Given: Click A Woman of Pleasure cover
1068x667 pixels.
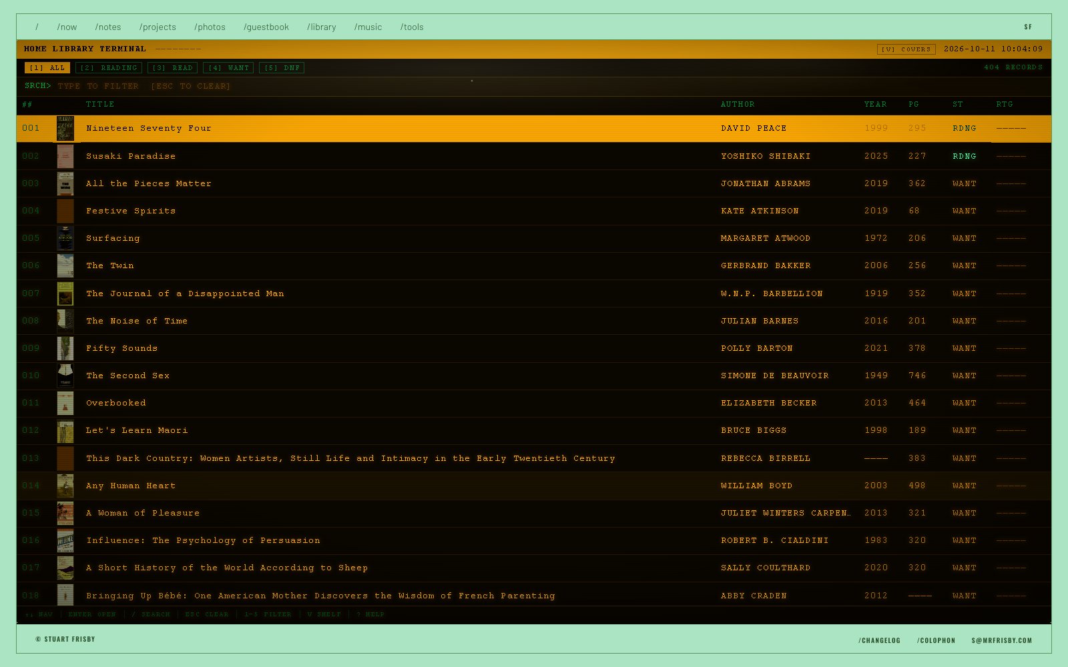Looking at the screenshot, I should click(x=65, y=513).
